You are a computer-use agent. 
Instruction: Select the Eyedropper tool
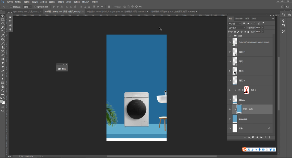point(3,35)
